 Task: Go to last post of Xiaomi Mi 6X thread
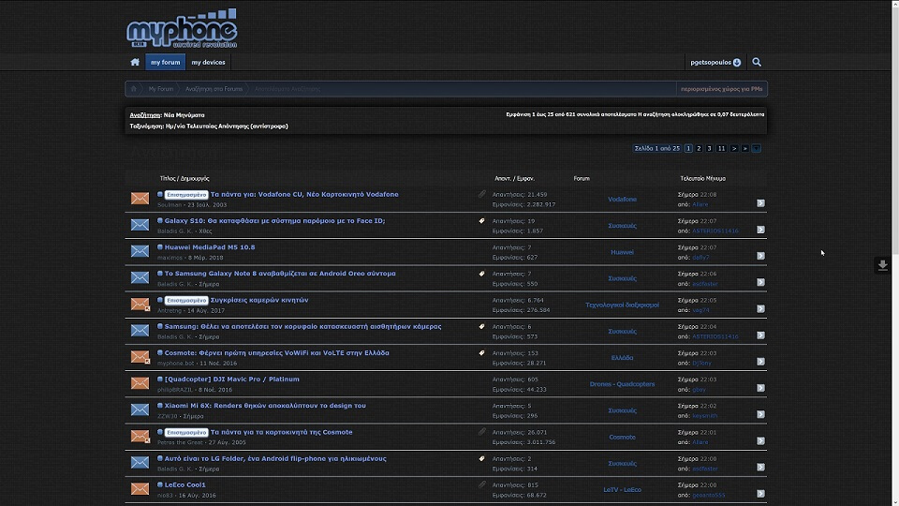coord(760,414)
